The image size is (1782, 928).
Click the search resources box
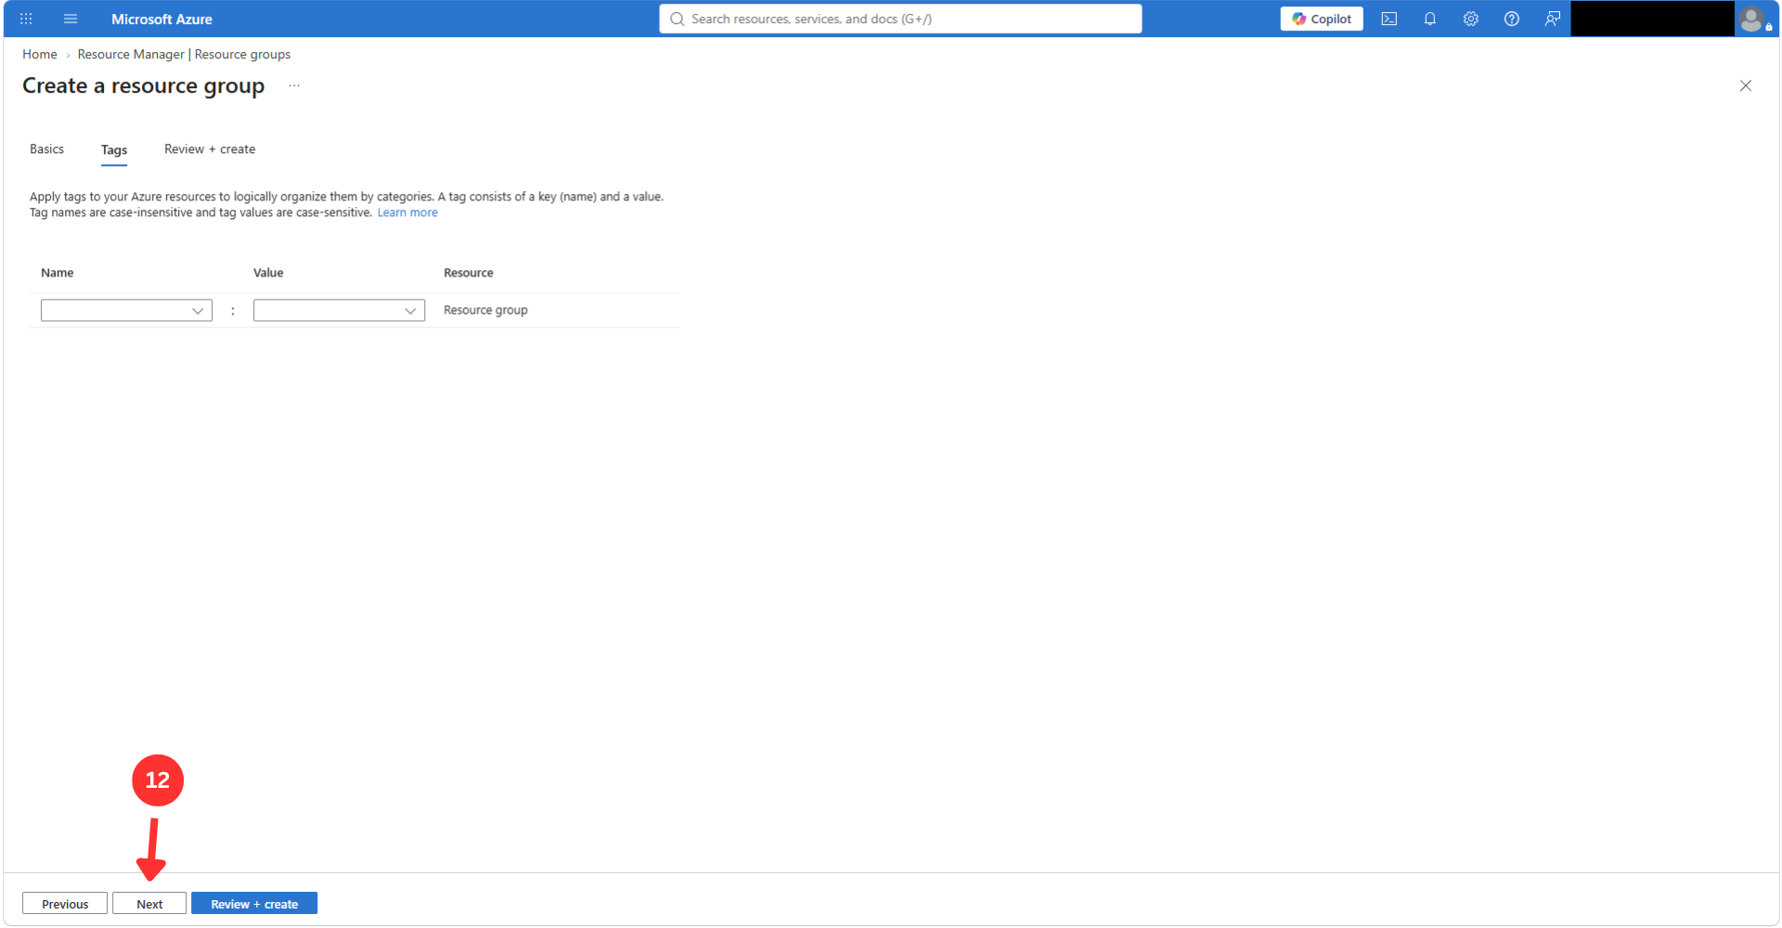pos(900,19)
